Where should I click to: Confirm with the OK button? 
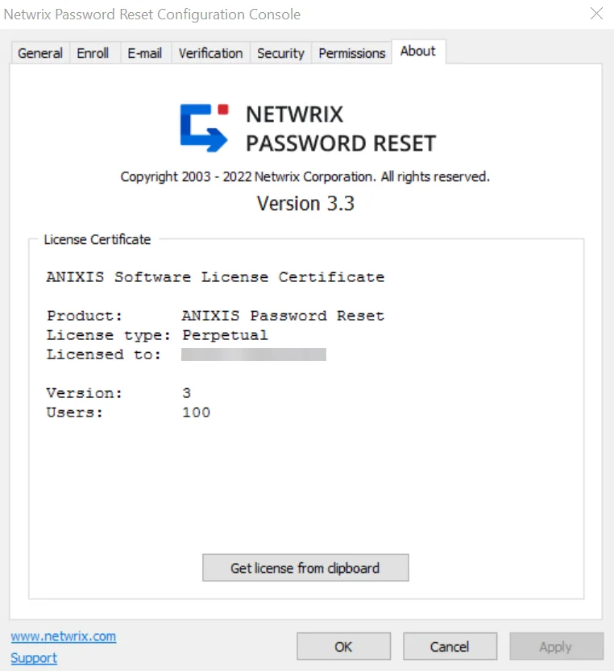pos(343,647)
